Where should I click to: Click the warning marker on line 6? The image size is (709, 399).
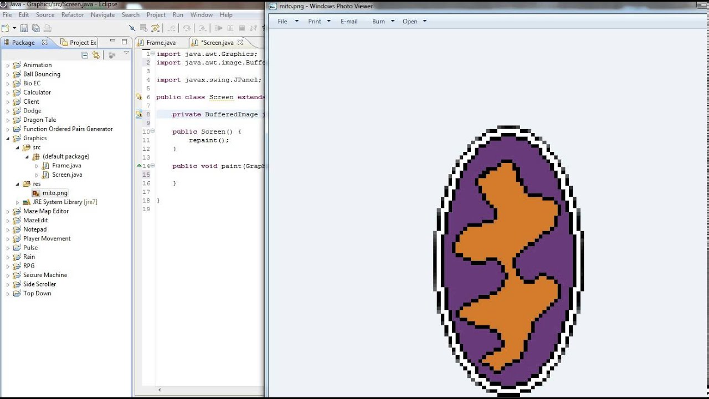[139, 97]
